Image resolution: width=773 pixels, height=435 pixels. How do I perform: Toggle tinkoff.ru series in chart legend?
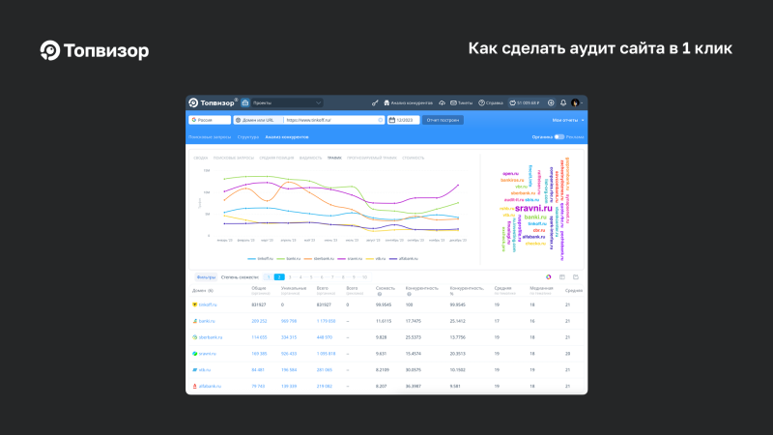coord(260,258)
